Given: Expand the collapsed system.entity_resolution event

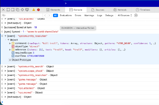Looking at the screenshot, I should (5, 75).
